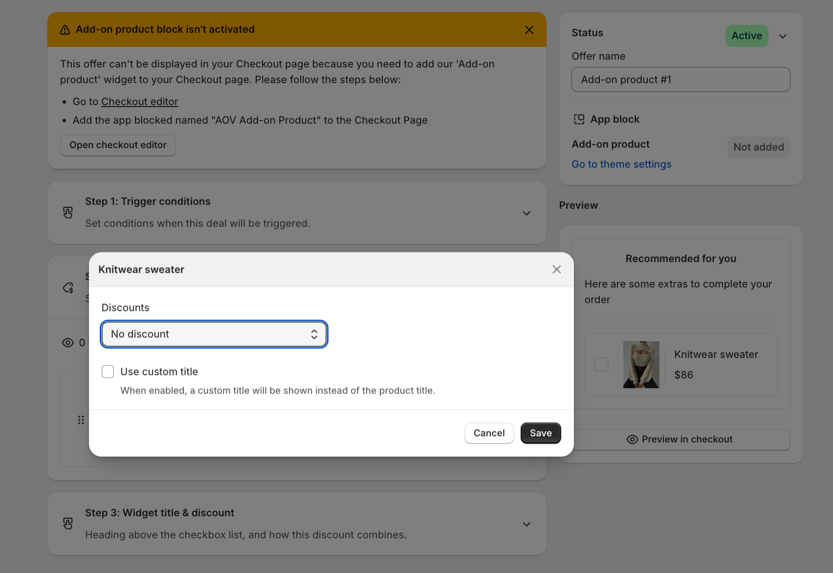
Task: Expand Step 1 Trigger conditions chevron
Action: (526, 213)
